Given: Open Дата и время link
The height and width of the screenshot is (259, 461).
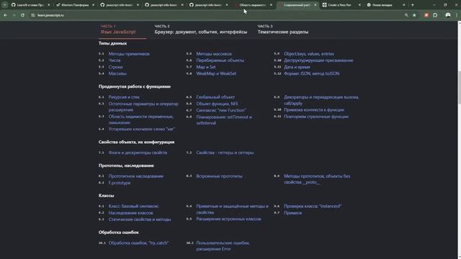Looking at the screenshot, I should (297, 67).
